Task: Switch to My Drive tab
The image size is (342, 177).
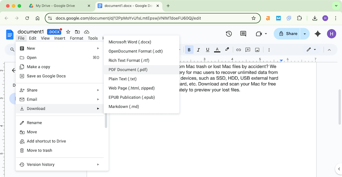Action: coord(60,6)
